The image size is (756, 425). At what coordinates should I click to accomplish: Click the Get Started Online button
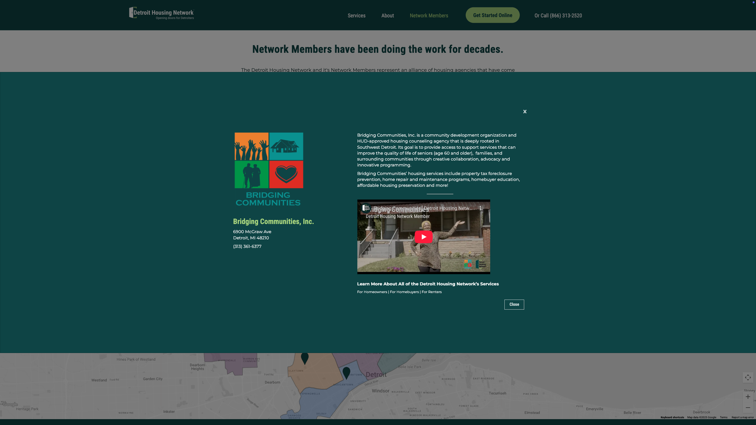[492, 15]
